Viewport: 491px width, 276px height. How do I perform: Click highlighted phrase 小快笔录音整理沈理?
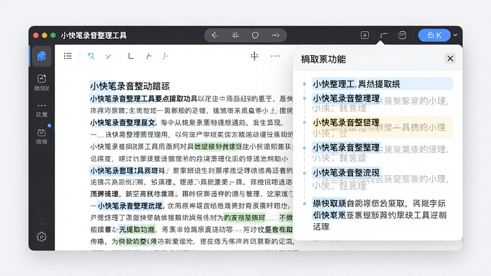point(130,206)
